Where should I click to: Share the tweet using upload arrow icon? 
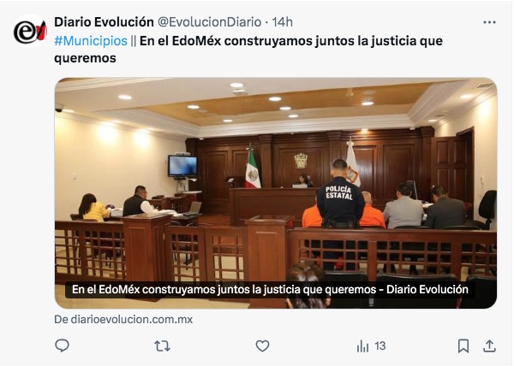pyautogui.click(x=489, y=345)
